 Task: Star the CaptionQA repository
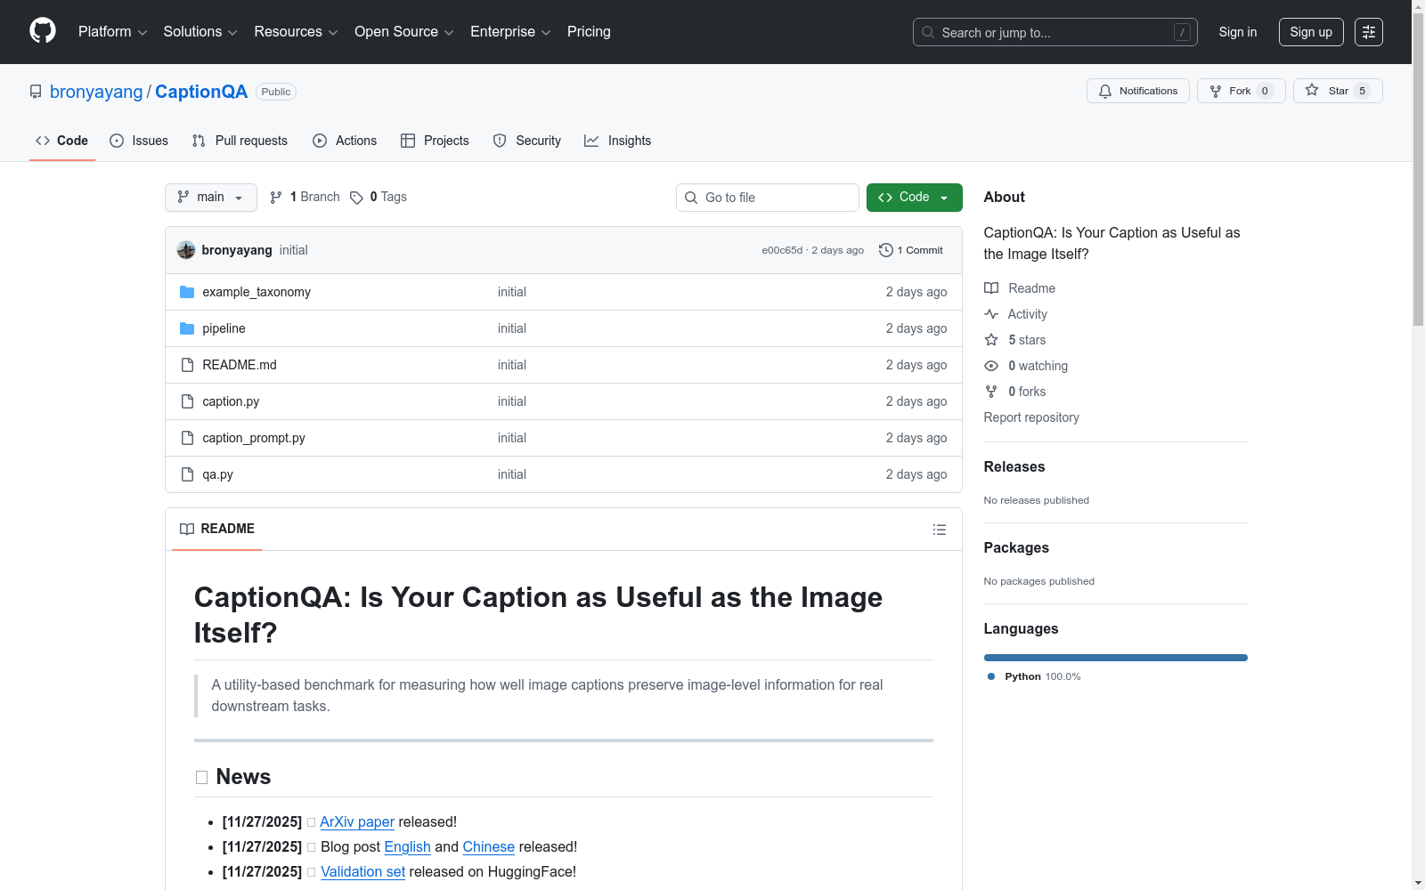pos(1338,91)
